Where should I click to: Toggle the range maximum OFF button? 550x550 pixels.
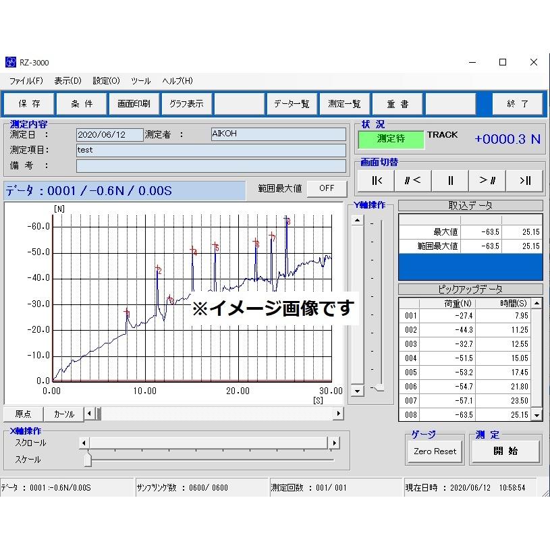click(327, 188)
